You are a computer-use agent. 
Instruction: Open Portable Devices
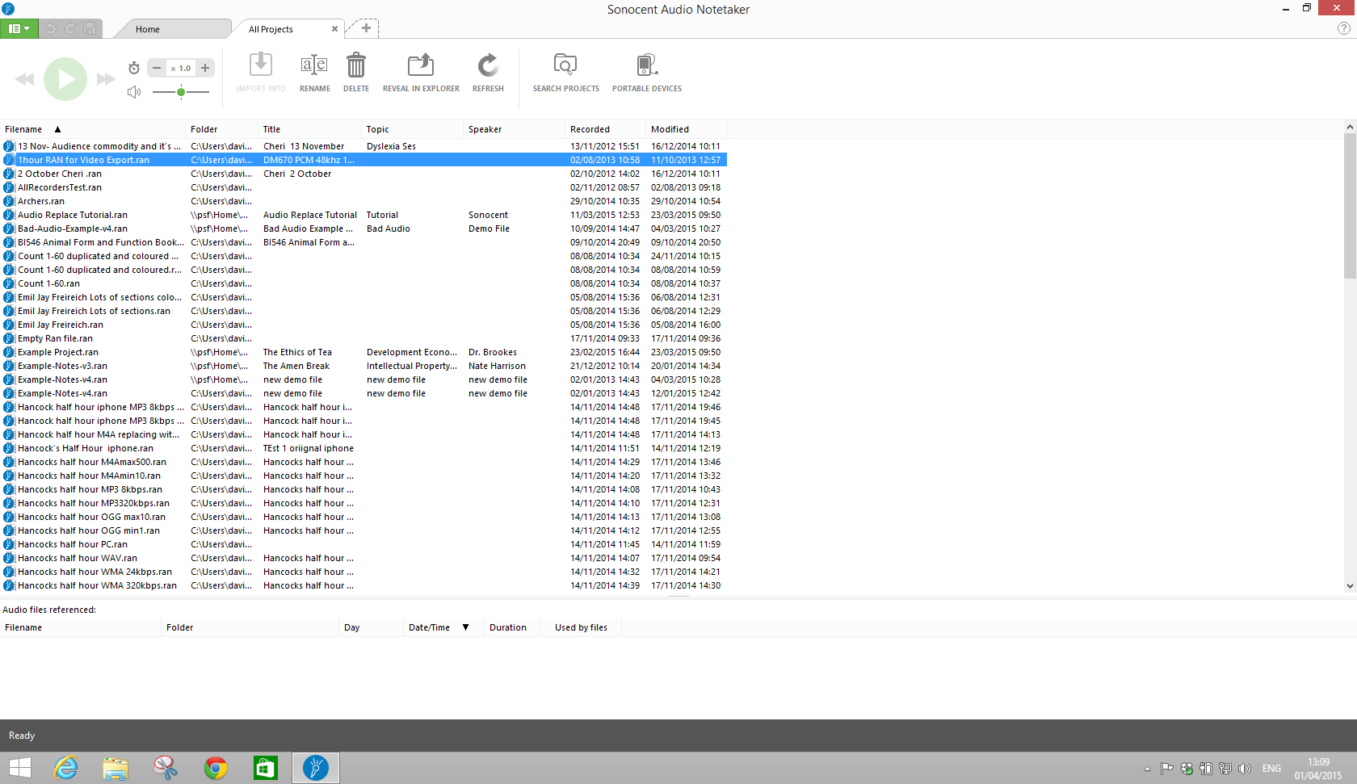[647, 72]
